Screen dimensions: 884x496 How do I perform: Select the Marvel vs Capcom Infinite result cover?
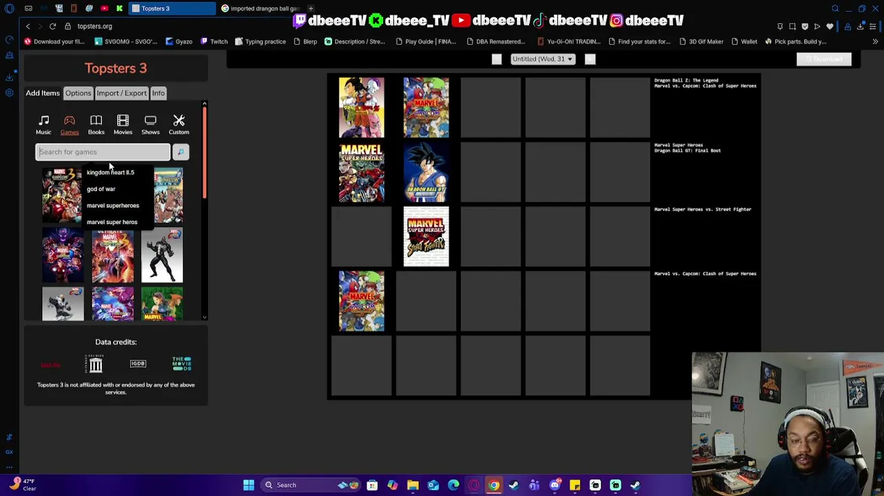[63, 256]
